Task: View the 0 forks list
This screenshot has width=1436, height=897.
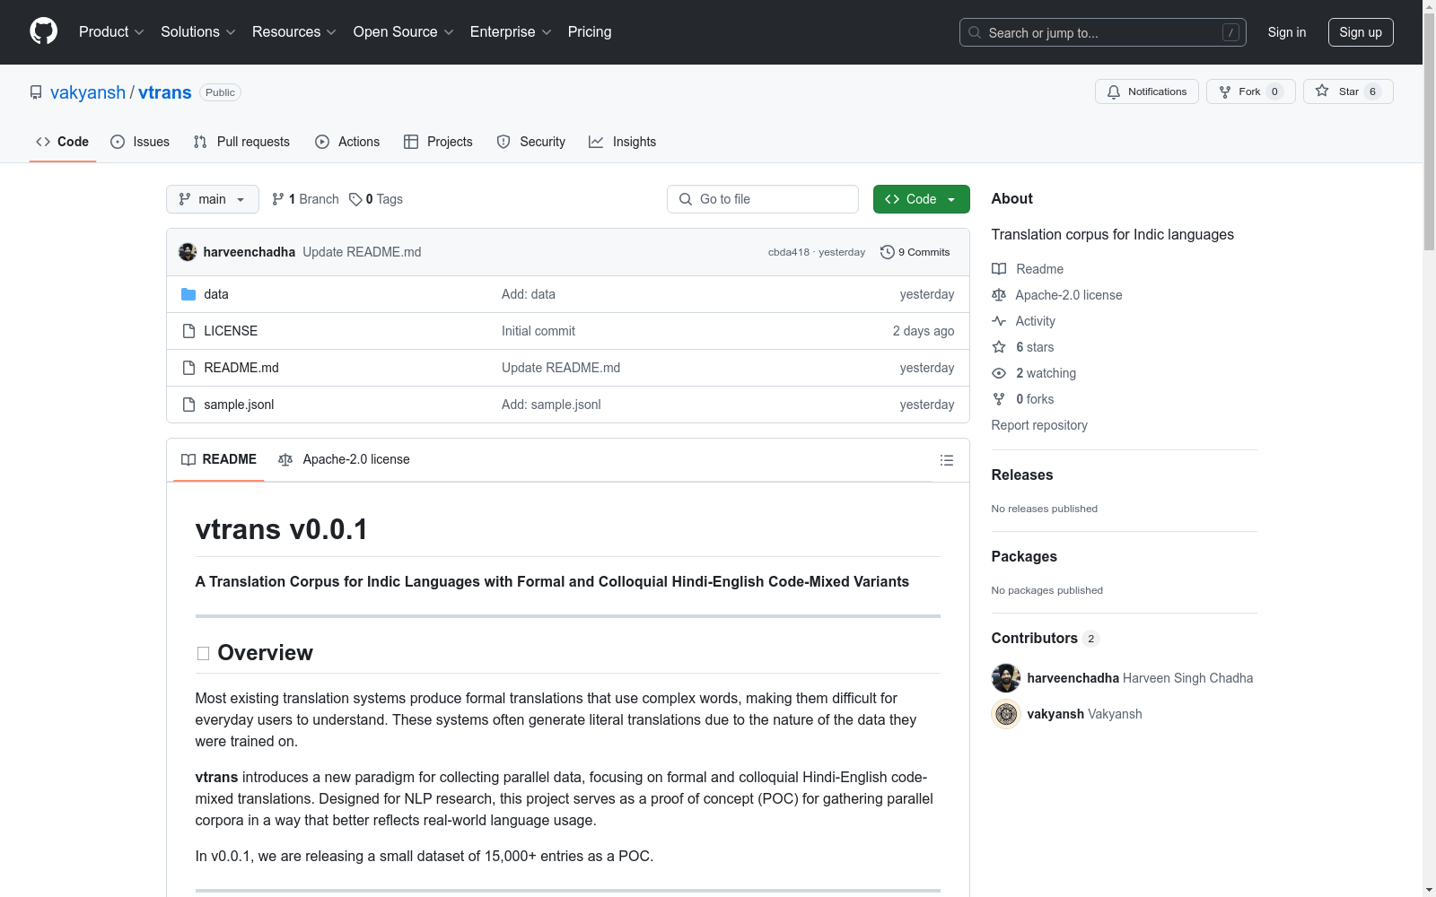Action: pyautogui.click(x=1023, y=399)
